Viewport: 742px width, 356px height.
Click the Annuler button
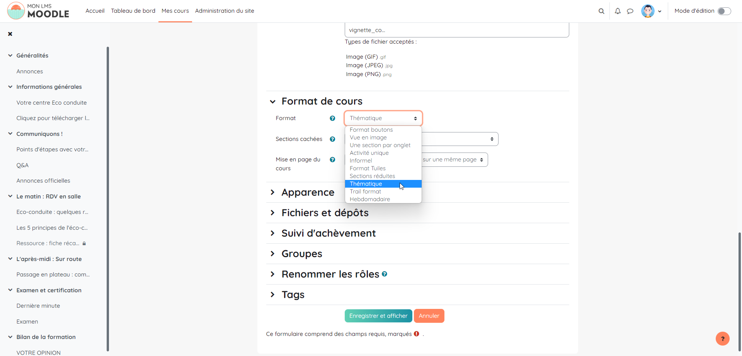point(429,316)
